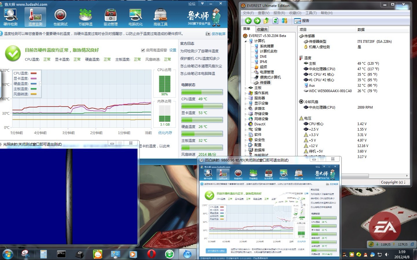The width and height of the screenshot is (417, 260).
Task: Open 为何检测少了些硬件温度 log link
Action: tap(199, 51)
